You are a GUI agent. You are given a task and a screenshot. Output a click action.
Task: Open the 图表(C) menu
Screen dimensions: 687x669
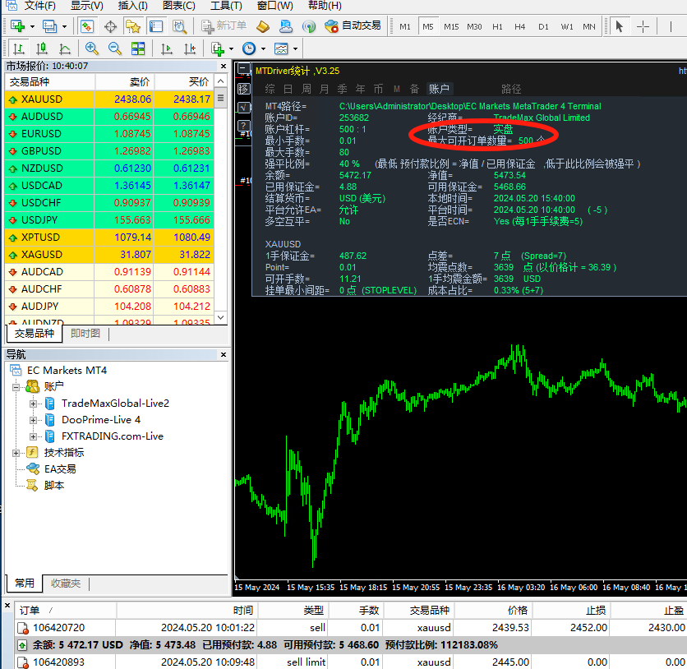pyautogui.click(x=179, y=6)
